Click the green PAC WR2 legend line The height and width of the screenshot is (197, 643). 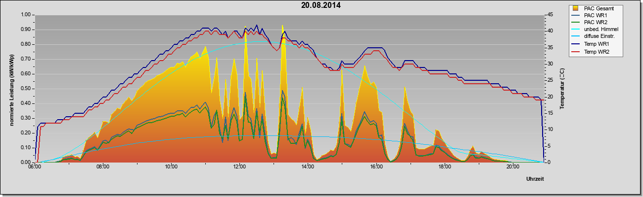coord(576,23)
